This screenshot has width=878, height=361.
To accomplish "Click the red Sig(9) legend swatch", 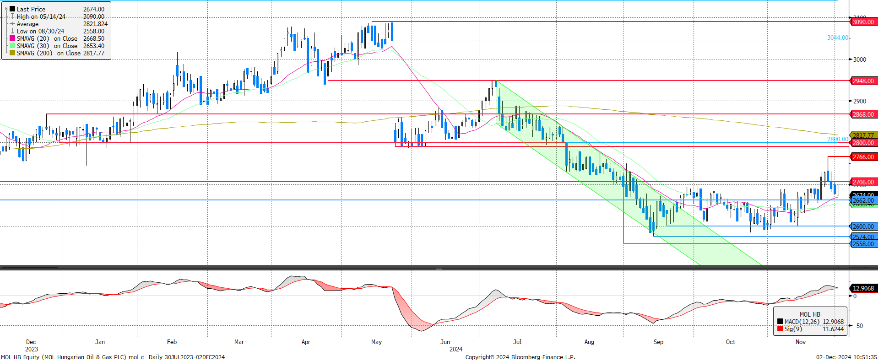I will coord(780,329).
